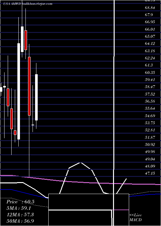Click the price label 66.95

pos(150,22)
